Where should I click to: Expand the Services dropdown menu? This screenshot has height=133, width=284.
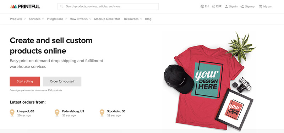pos(36,19)
